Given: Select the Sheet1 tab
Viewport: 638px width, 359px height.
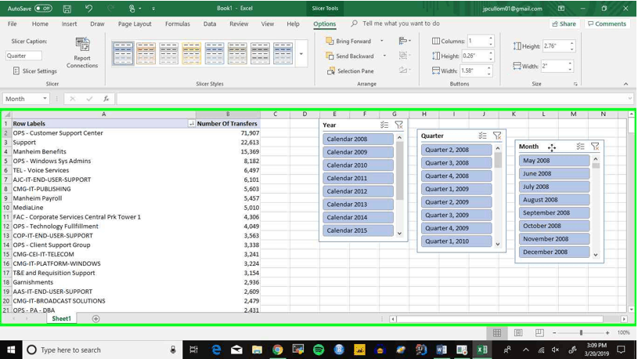Looking at the screenshot, I should (61, 319).
